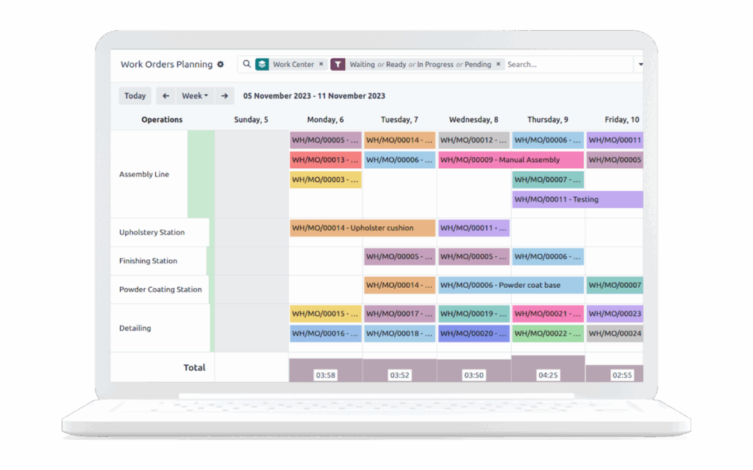
Task: Click the magnifier search icon
Action: click(x=246, y=65)
